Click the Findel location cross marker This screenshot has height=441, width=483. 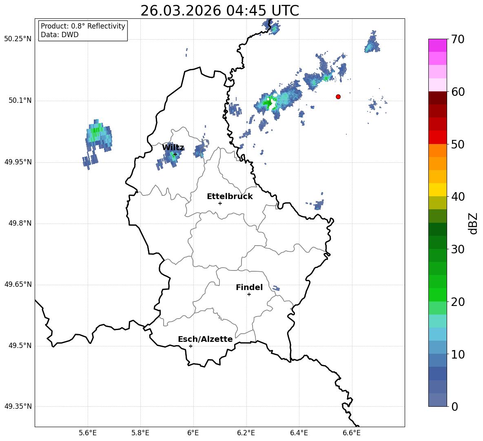(x=249, y=295)
